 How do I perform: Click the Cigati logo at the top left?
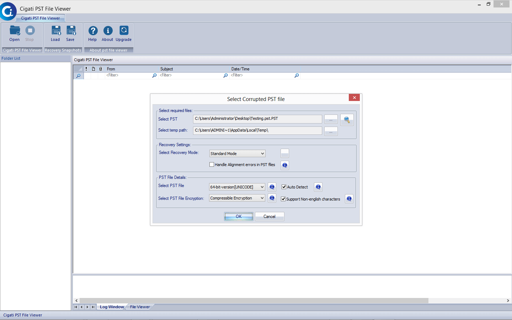[x=8, y=11]
